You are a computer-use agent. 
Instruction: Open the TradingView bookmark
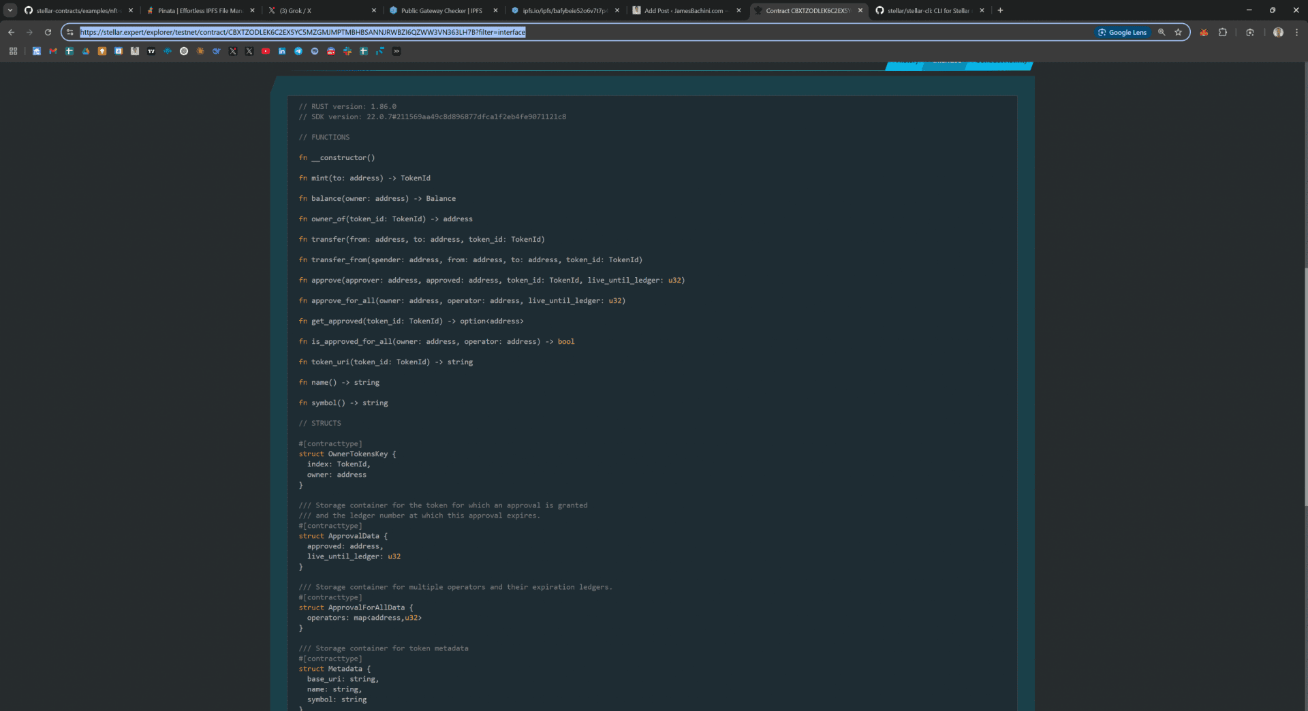pos(151,51)
